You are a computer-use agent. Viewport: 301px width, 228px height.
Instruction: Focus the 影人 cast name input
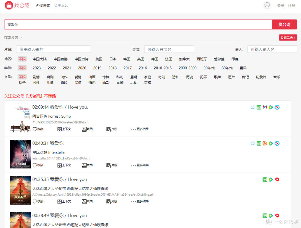[x=272, y=49]
